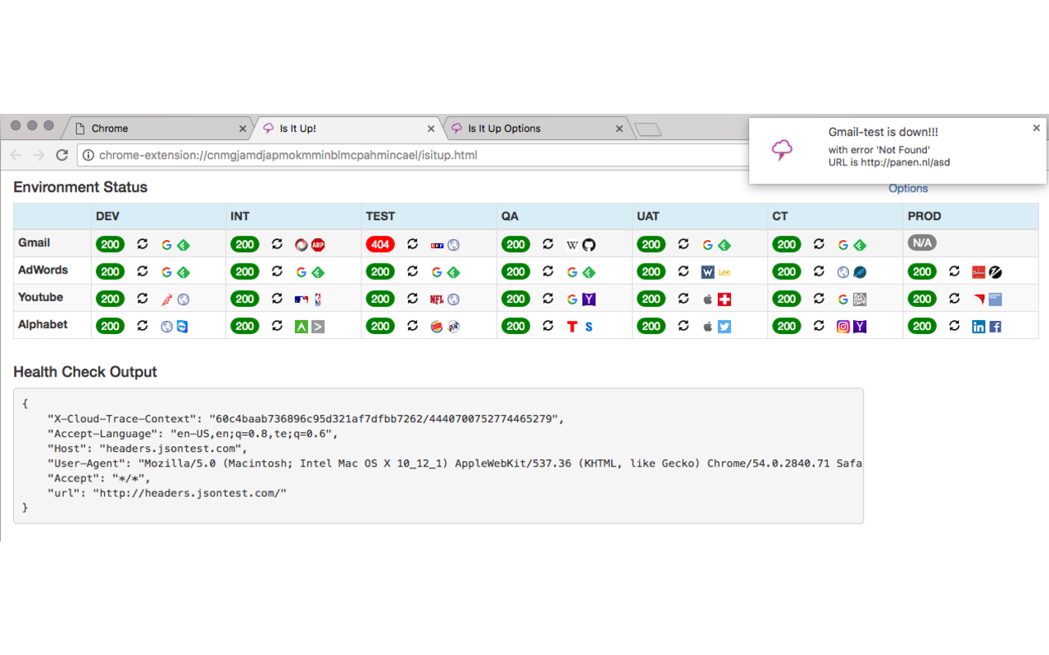Refresh the Gmail DEV environment status
The height and width of the screenshot is (655, 1049).
(143, 244)
